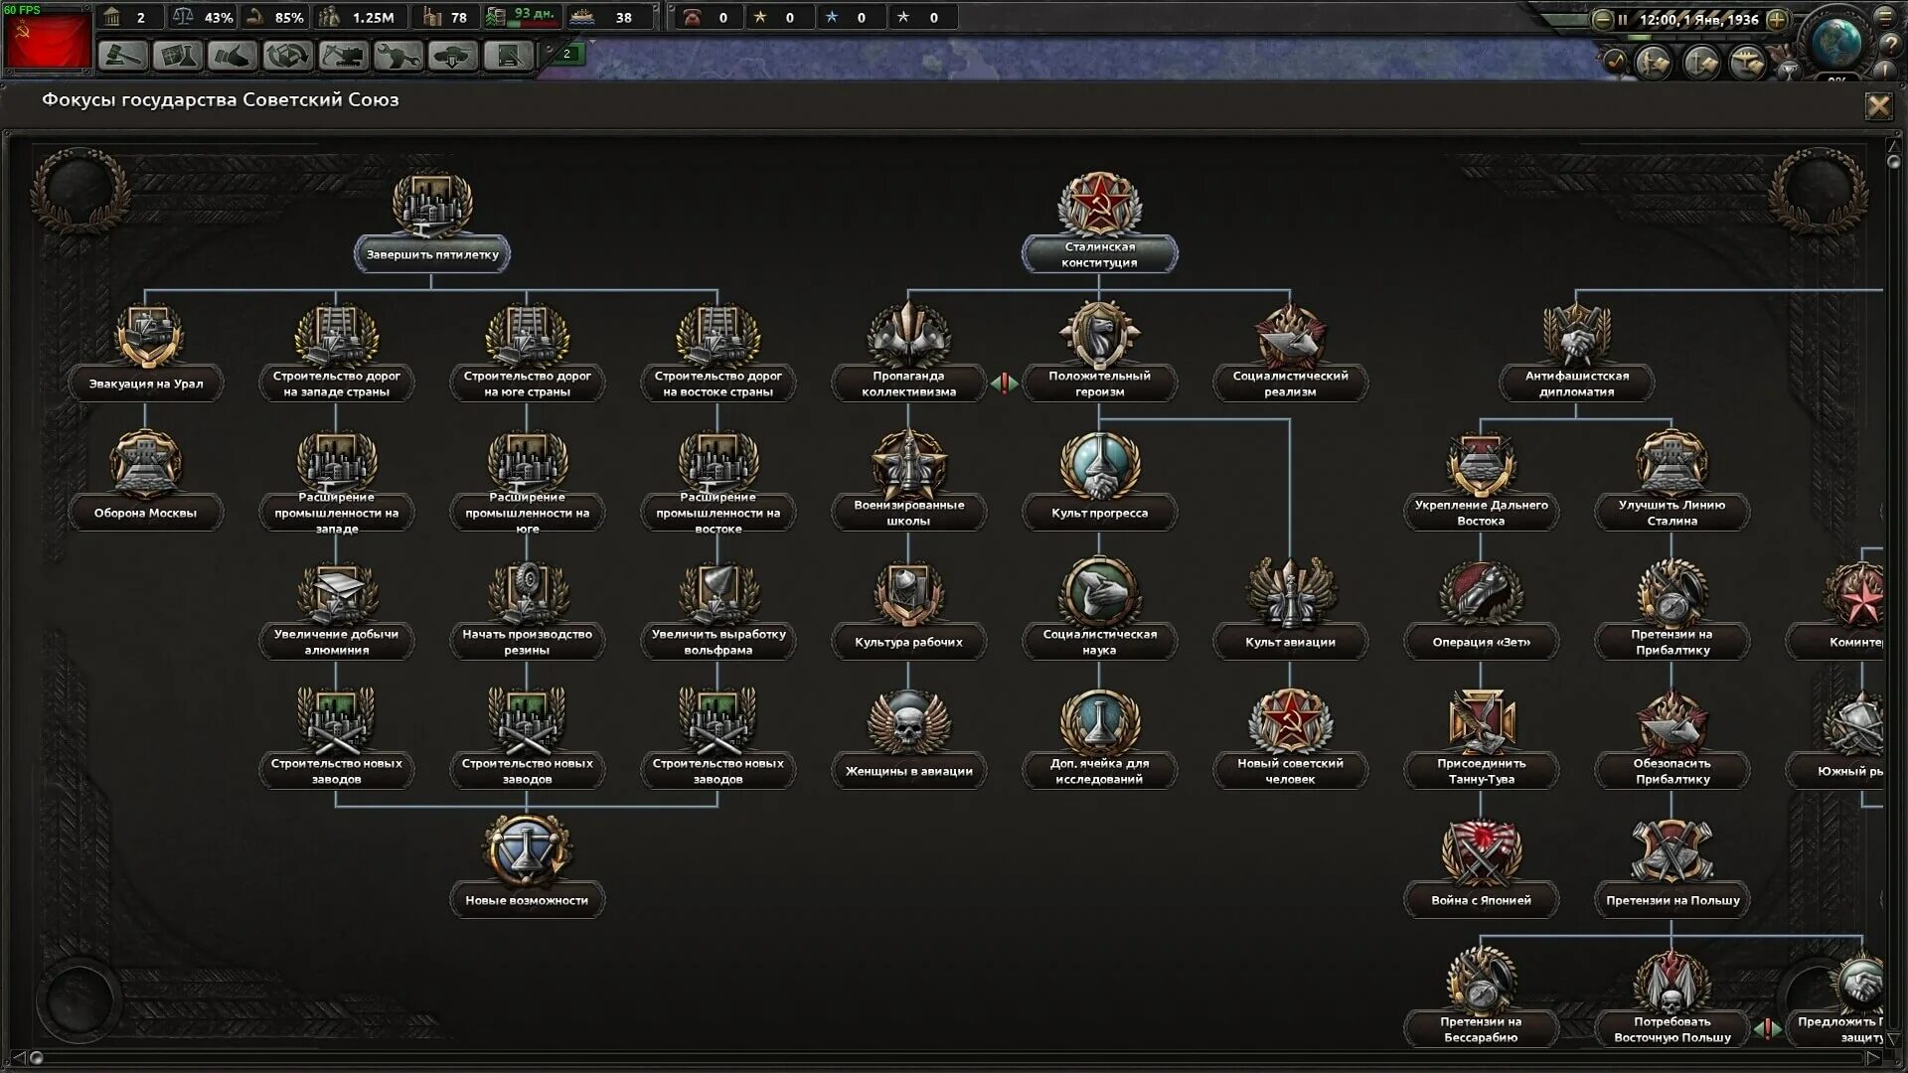Open the politics gavel icon
Viewport: 1908px width, 1073px height.
(x=123, y=55)
